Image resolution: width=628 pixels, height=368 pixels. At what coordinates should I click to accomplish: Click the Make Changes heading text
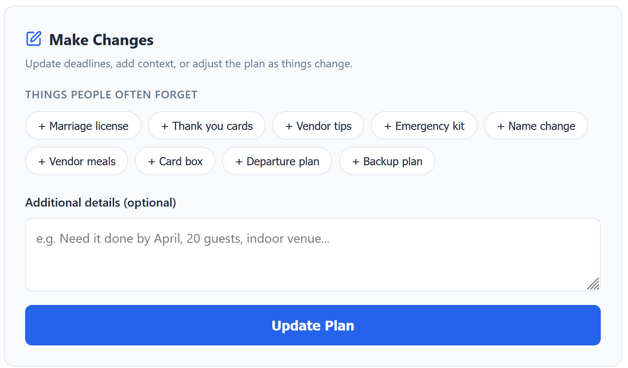[x=101, y=40]
